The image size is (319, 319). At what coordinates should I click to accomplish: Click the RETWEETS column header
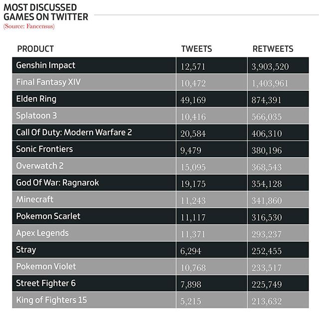pos(273,49)
